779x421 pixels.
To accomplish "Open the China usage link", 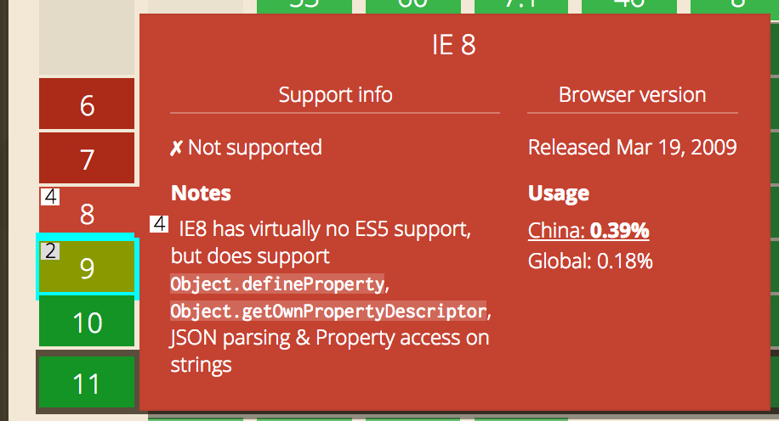I will pos(589,231).
